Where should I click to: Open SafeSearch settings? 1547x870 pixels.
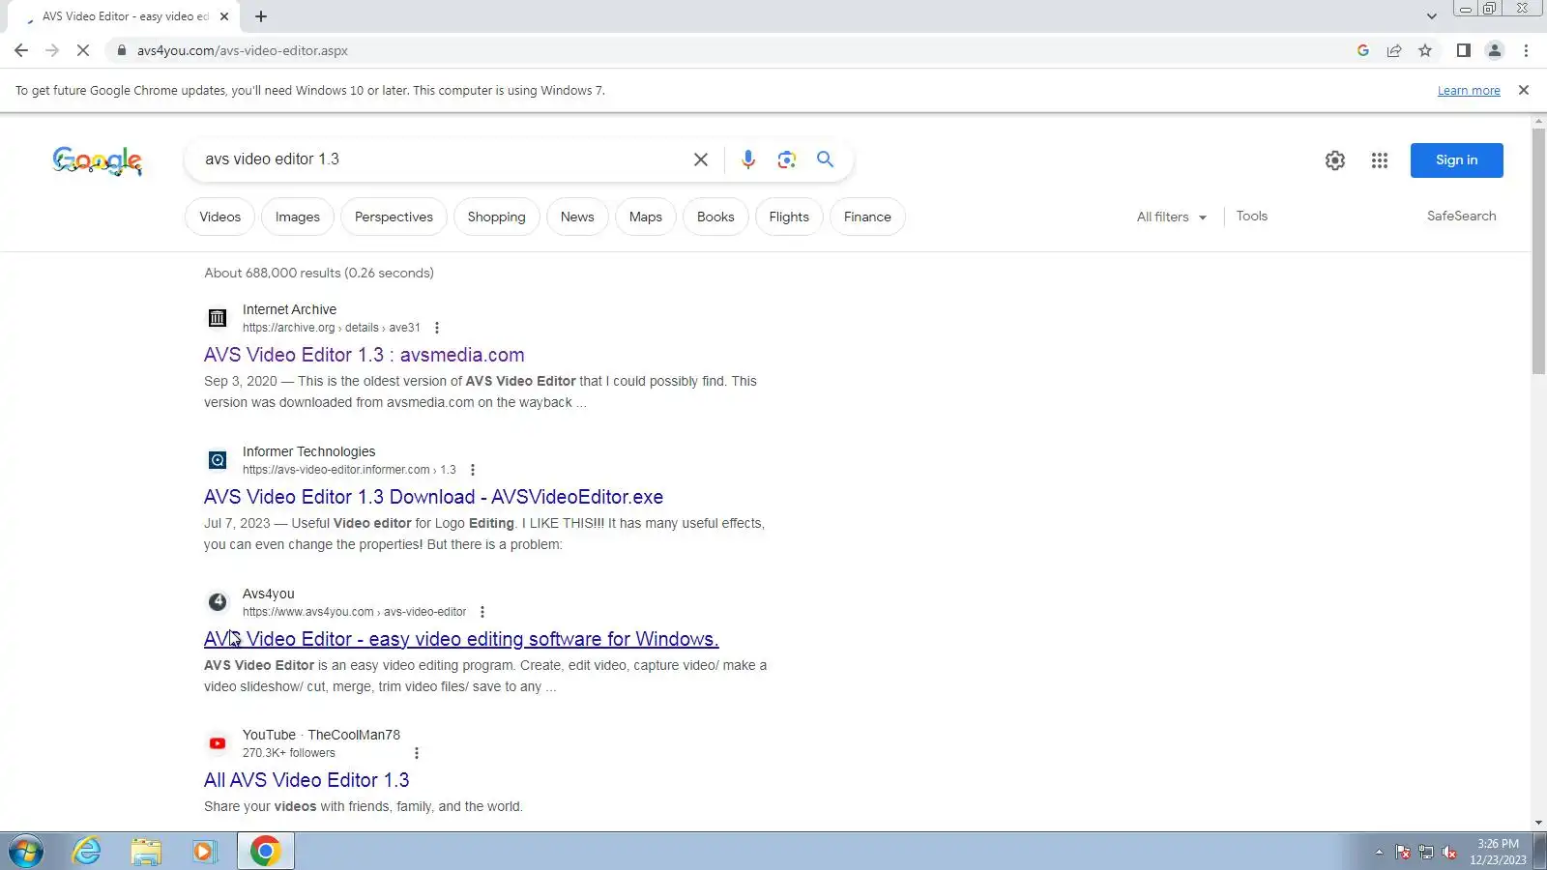click(x=1462, y=216)
